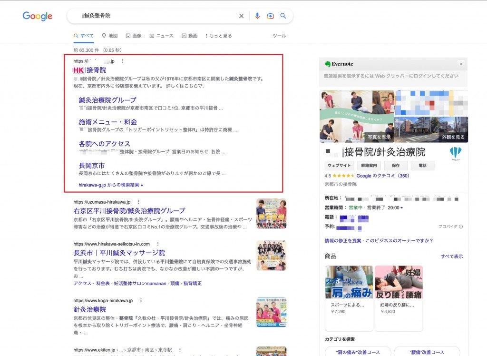Open product card 妊婦の反り腰に… ¥3,520
This screenshot has width=487, height=356.
click(399, 298)
